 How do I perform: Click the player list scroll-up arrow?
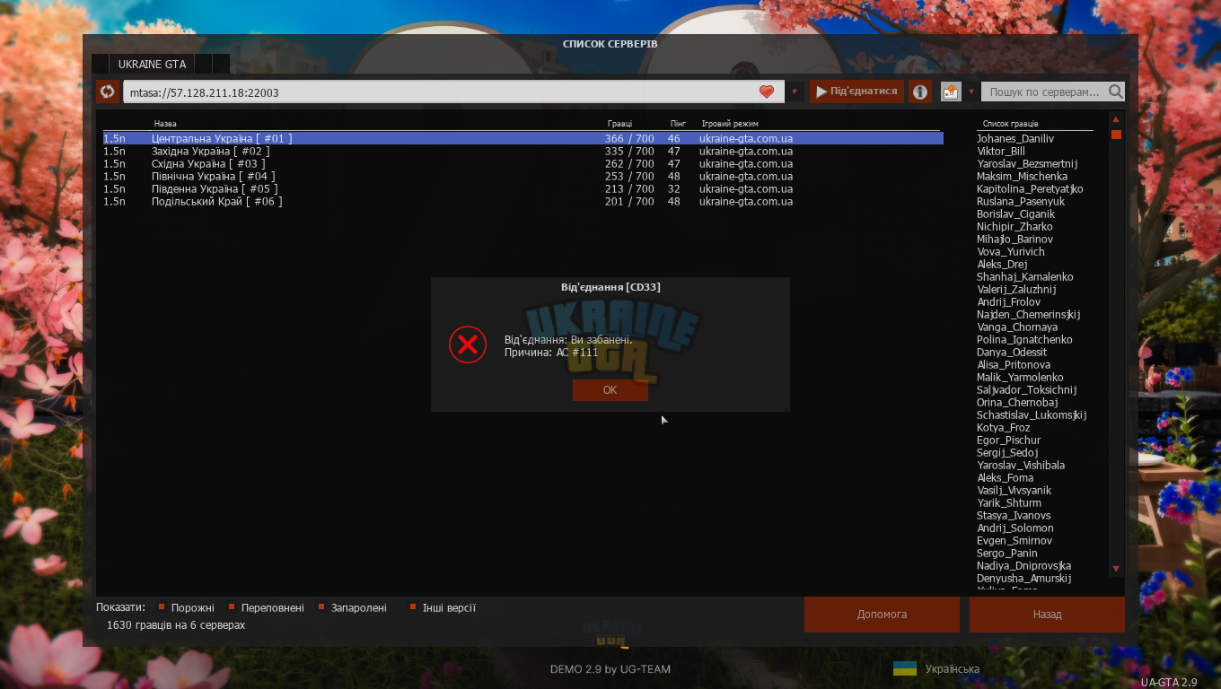[x=1116, y=118]
